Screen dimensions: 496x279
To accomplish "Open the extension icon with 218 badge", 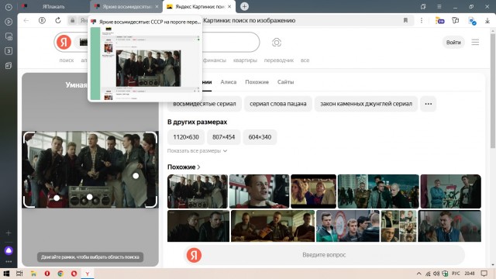I will coord(439,21).
